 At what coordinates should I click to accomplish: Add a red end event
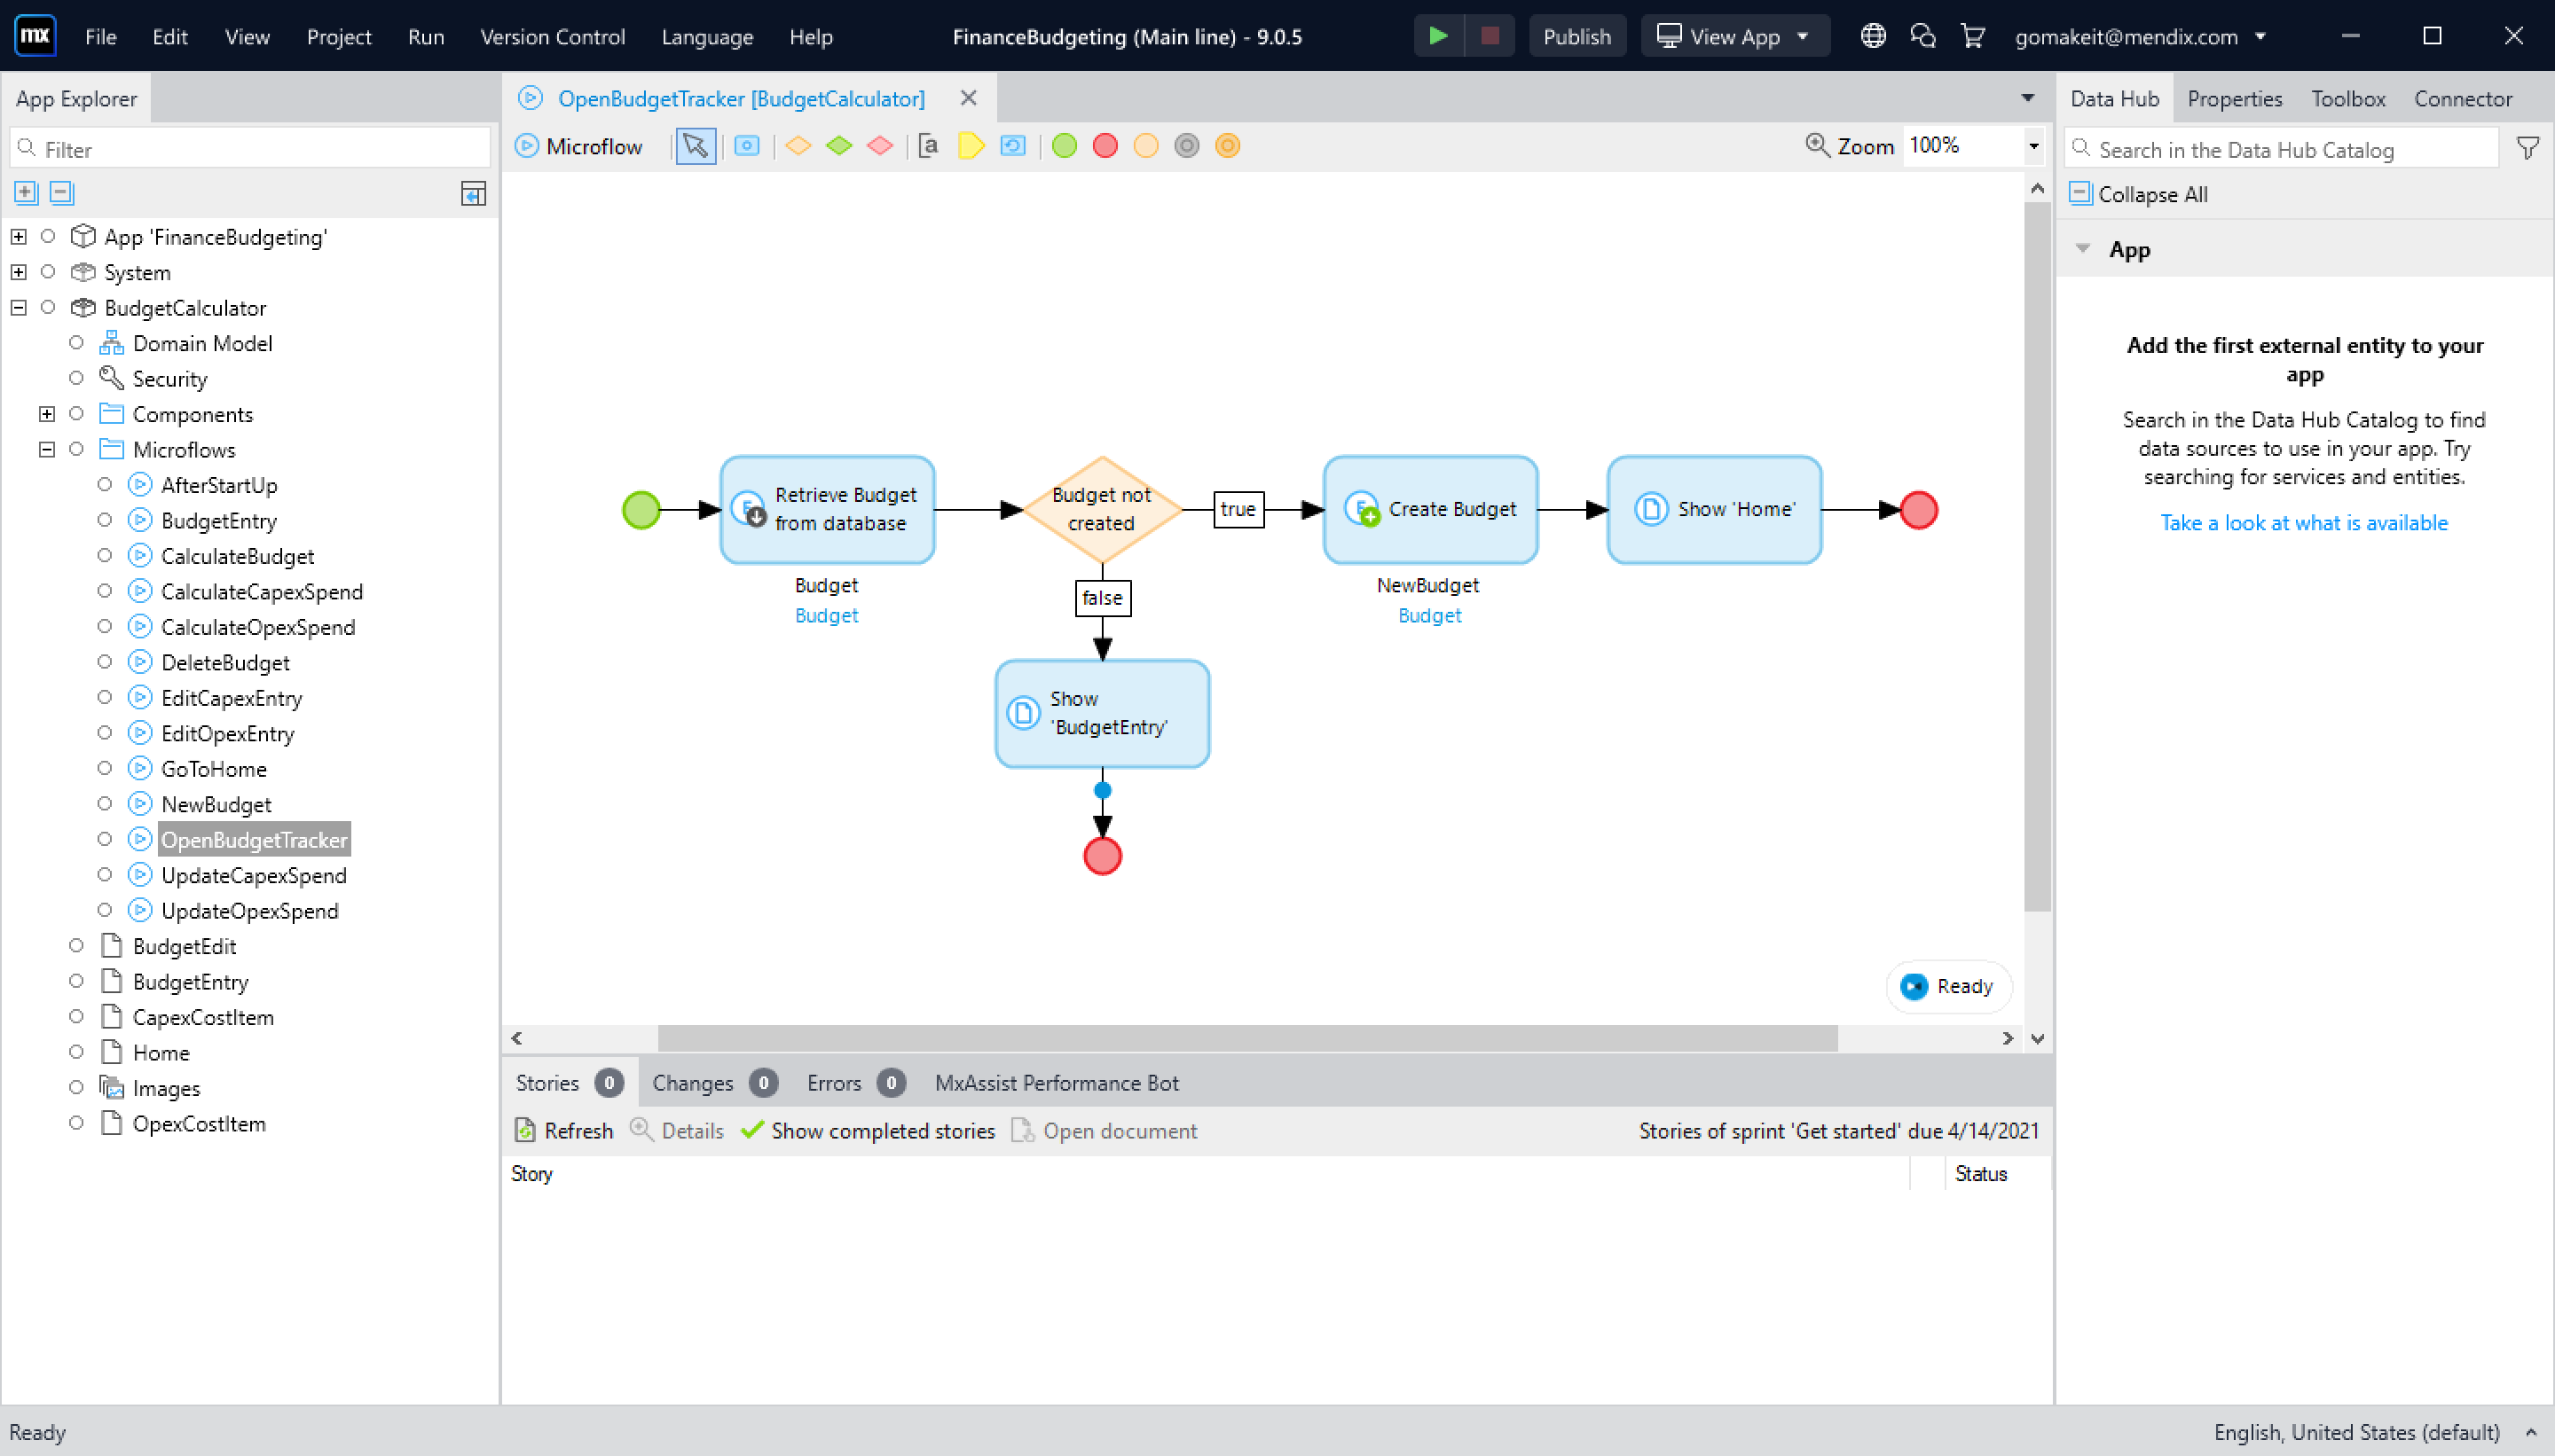(1104, 146)
